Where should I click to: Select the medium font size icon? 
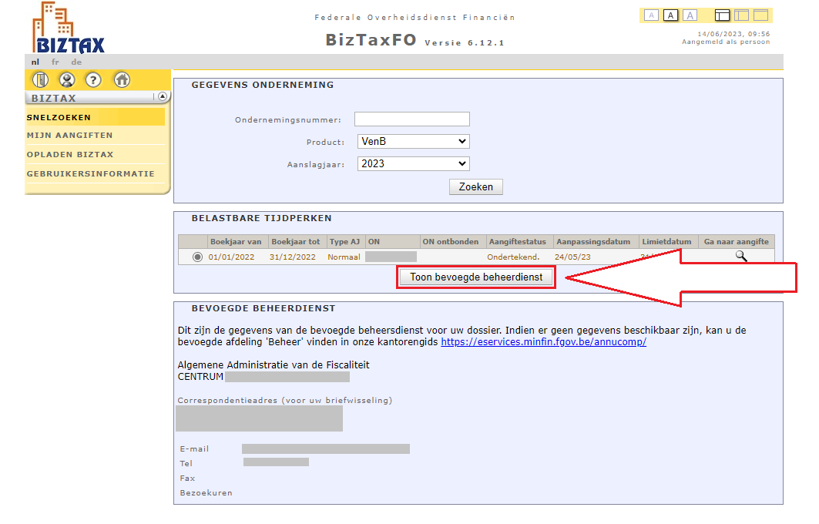670,15
